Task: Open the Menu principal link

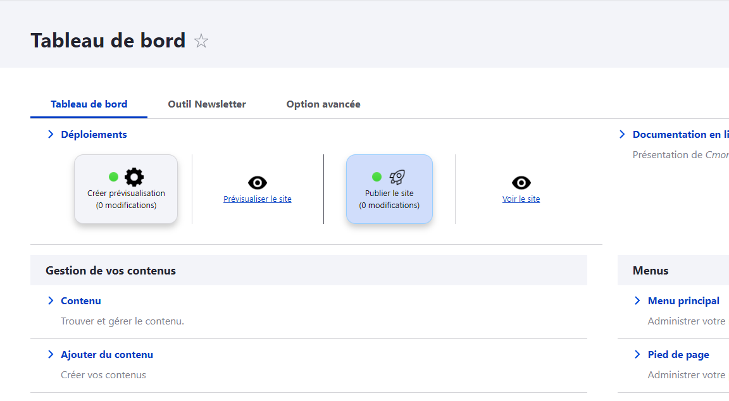Action: coord(683,301)
